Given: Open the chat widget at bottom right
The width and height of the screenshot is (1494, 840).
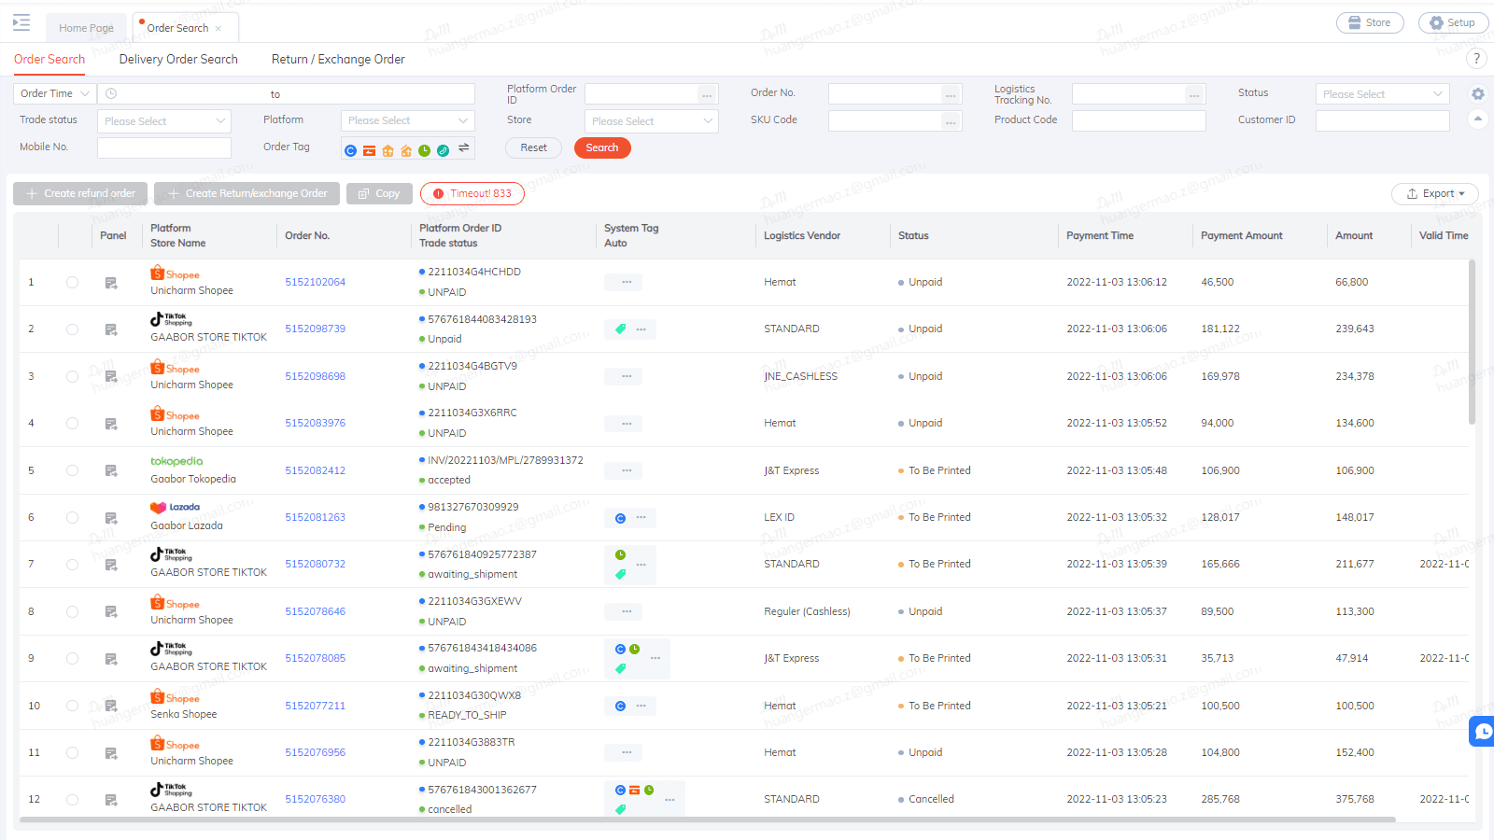Looking at the screenshot, I should click(1481, 732).
